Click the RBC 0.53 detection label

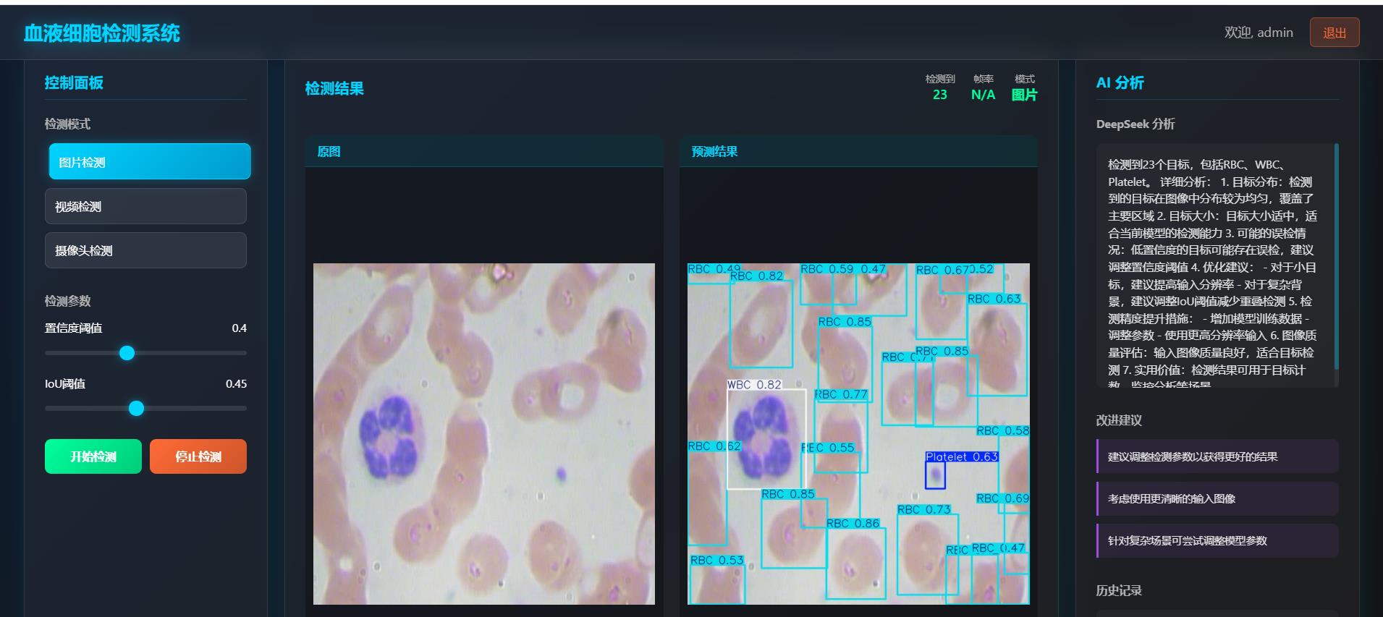716,560
